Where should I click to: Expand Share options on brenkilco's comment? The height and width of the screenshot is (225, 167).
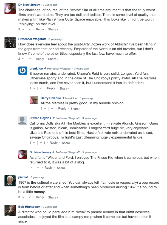click(64, 88)
